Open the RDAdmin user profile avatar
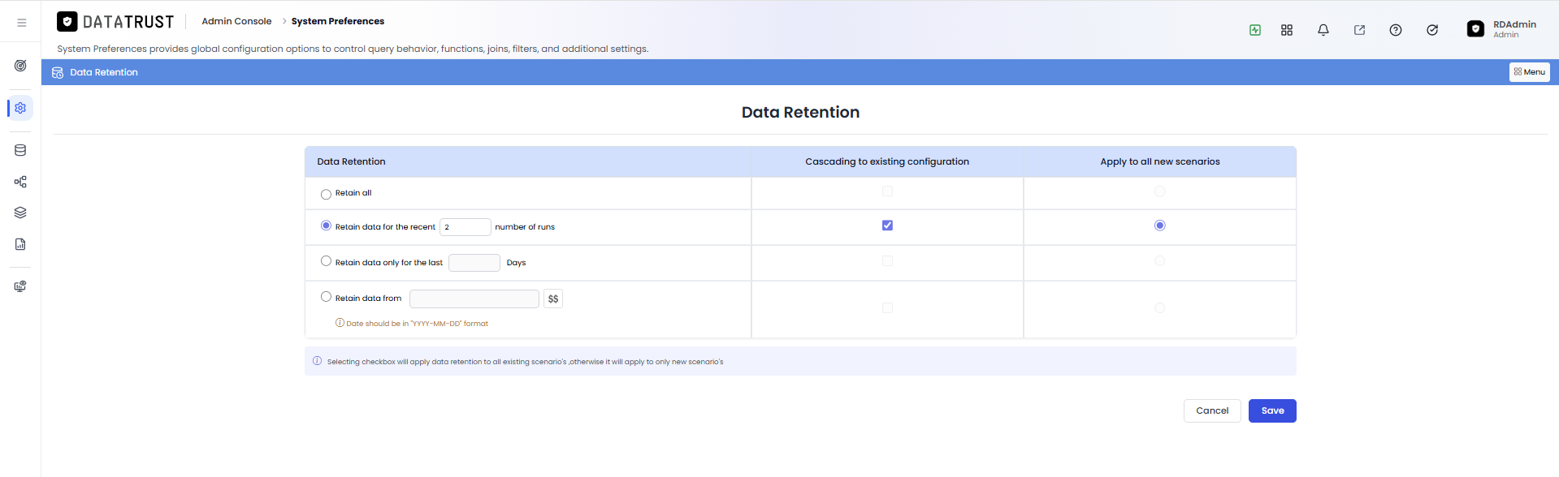The image size is (1559, 477). (1476, 29)
